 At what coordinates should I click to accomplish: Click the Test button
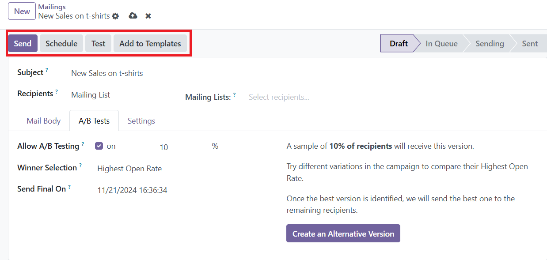pos(99,44)
